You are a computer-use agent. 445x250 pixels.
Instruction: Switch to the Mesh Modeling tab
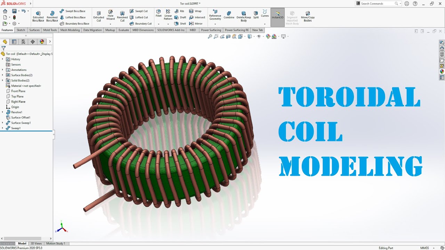[70, 30]
